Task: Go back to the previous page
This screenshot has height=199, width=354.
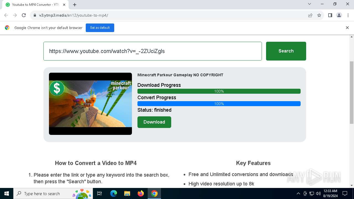Action: [6, 15]
